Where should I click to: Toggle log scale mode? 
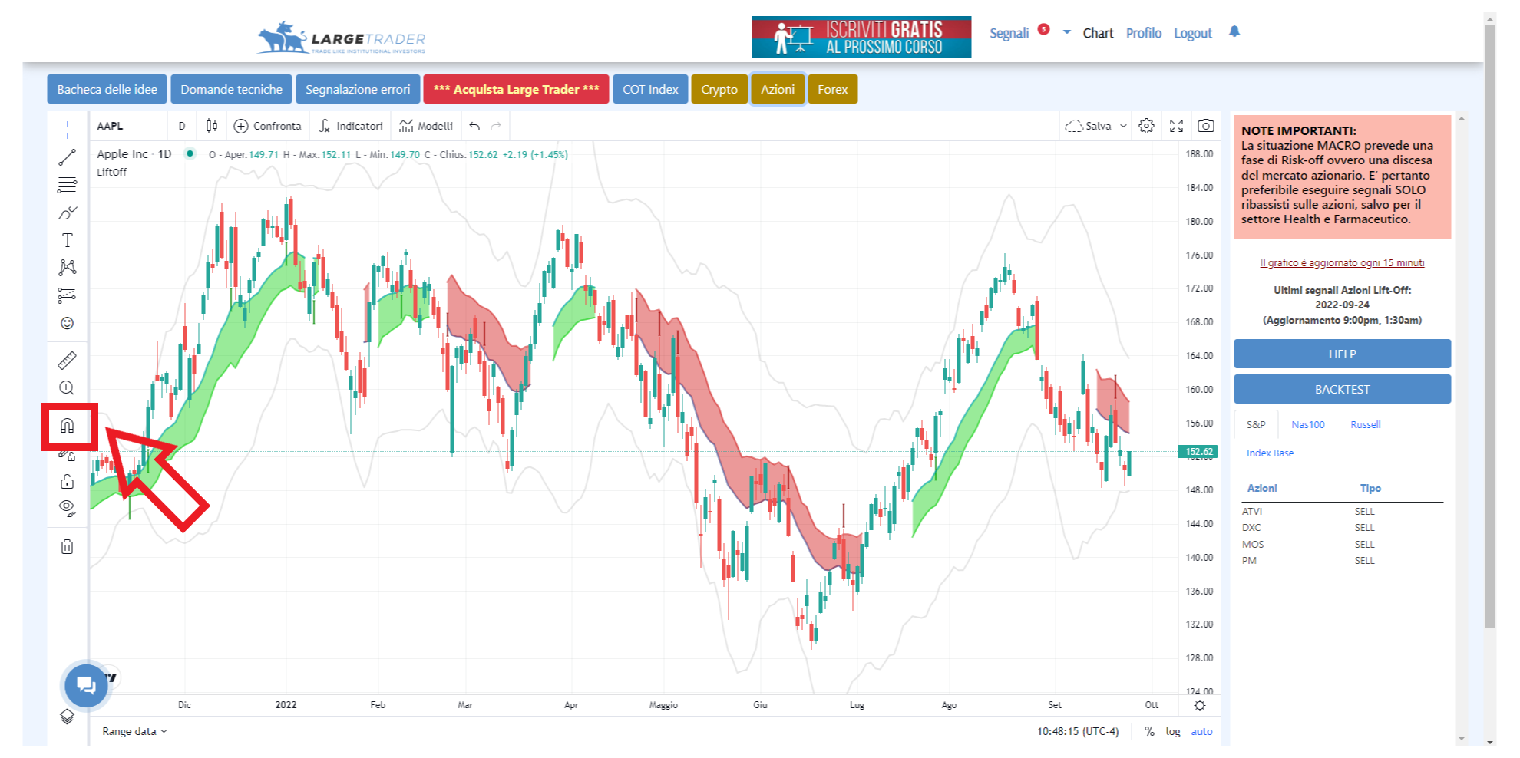(1173, 731)
